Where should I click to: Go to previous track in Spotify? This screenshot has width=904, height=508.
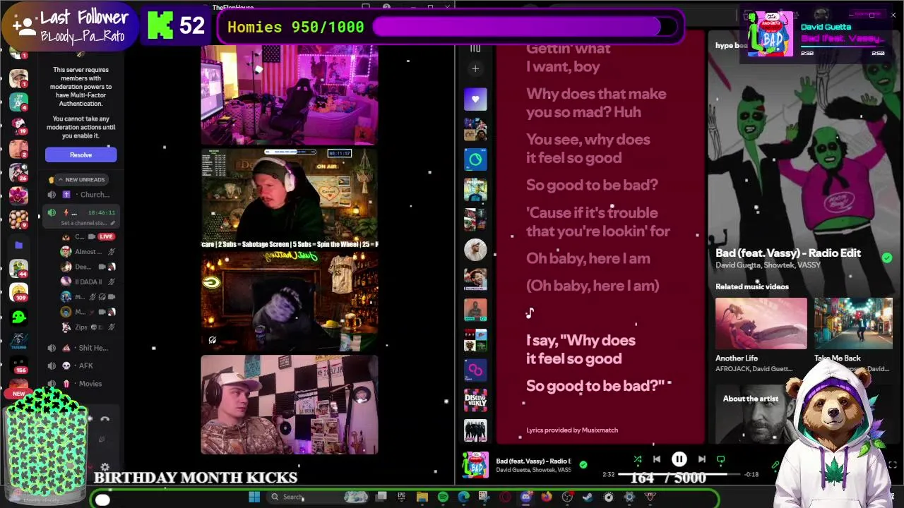pos(656,459)
